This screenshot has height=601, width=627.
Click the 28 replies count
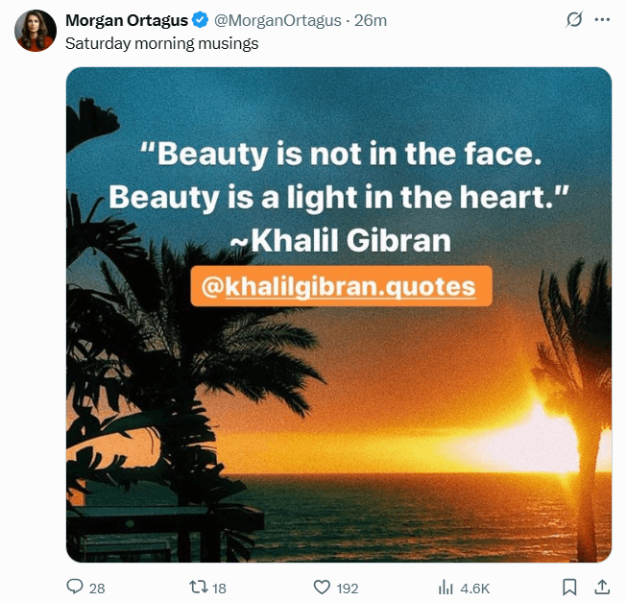tap(97, 589)
